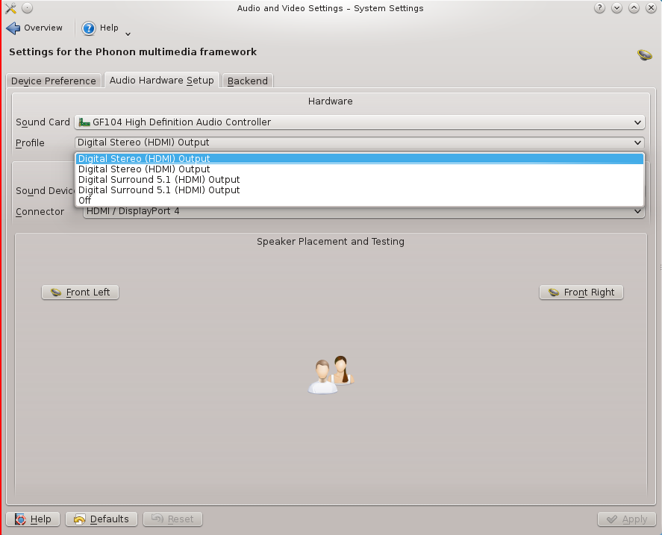This screenshot has height=535, width=662.
Task: Click the speaker icon beside the Phonon heading
Action: pos(645,54)
